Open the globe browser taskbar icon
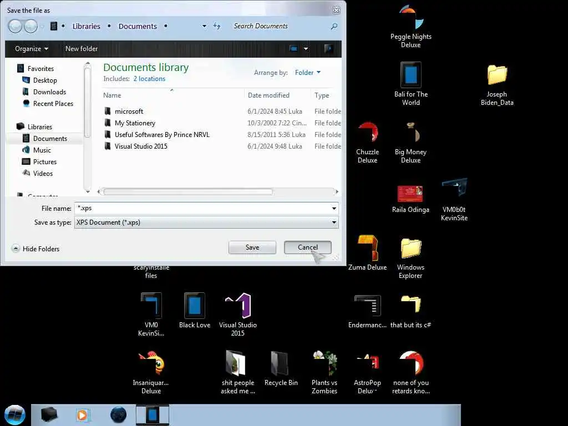Viewport: 568px width, 426px height. [x=118, y=415]
